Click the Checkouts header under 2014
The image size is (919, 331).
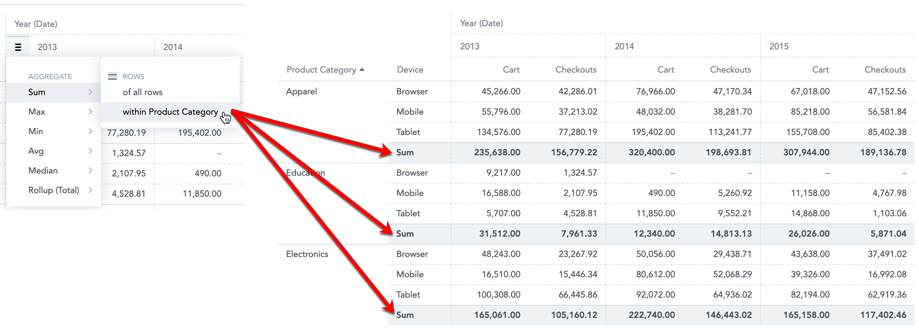730,70
